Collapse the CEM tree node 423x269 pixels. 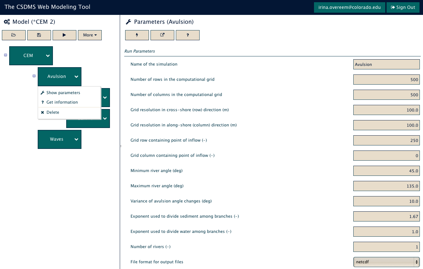[5, 55]
